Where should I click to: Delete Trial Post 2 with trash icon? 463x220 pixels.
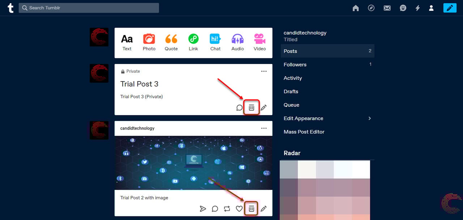point(251,208)
